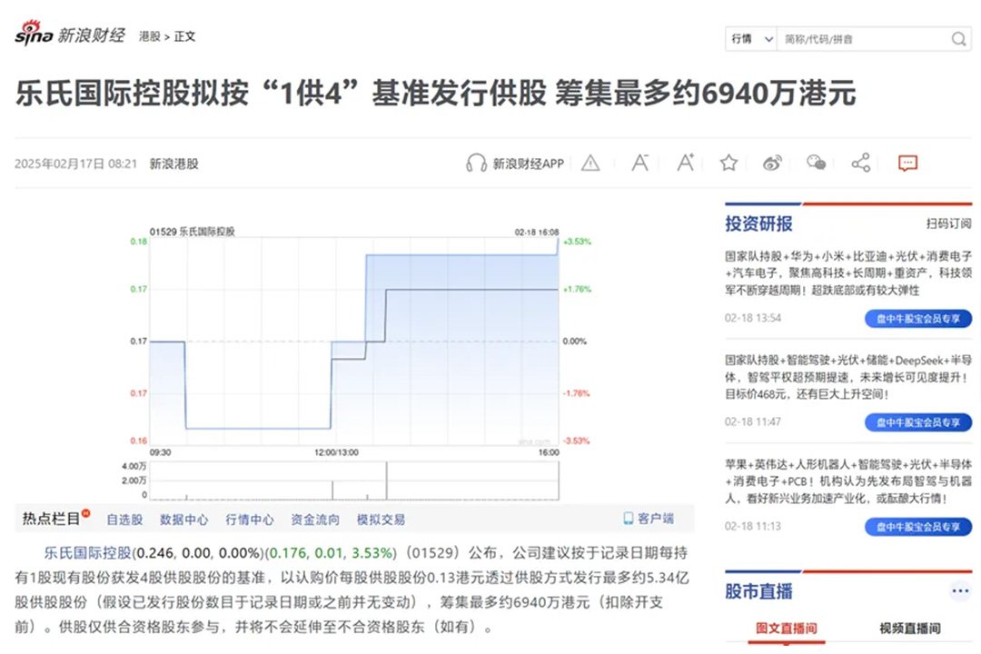Click first 盘中牛股宝会员专享 button

(x=917, y=319)
